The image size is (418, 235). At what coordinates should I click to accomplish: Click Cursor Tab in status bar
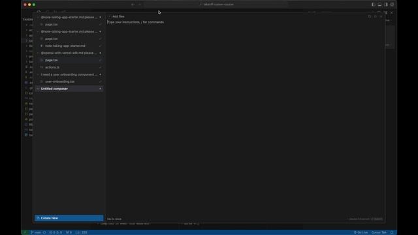[x=379, y=232]
